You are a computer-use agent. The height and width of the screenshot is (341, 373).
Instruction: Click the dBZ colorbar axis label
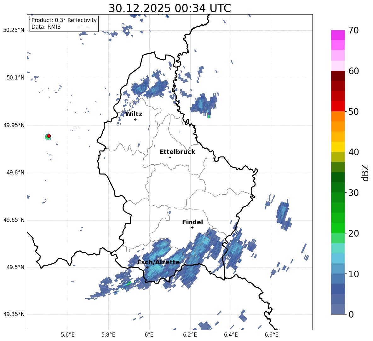coord(366,173)
